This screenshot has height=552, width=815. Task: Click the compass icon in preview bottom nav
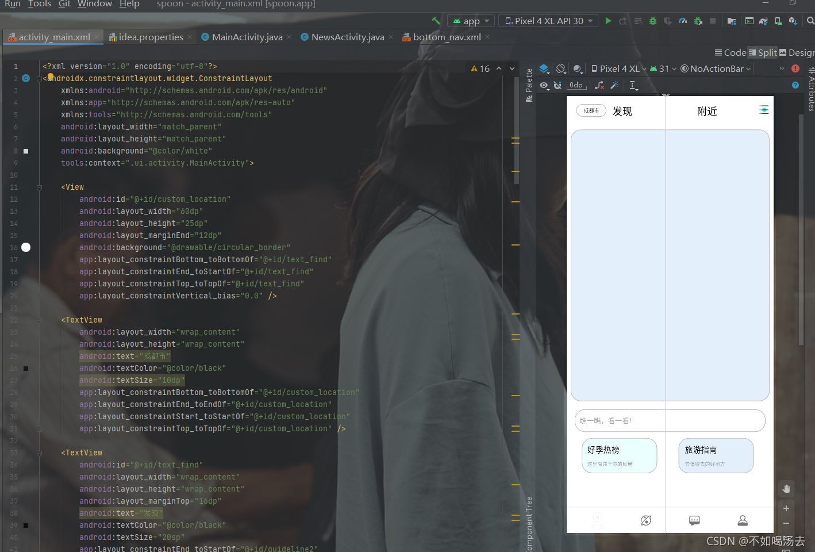[x=646, y=520]
